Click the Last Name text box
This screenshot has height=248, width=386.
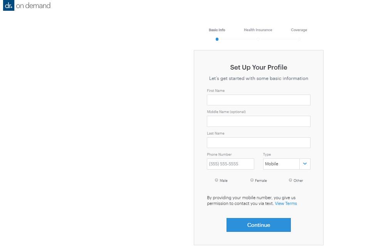point(258,143)
